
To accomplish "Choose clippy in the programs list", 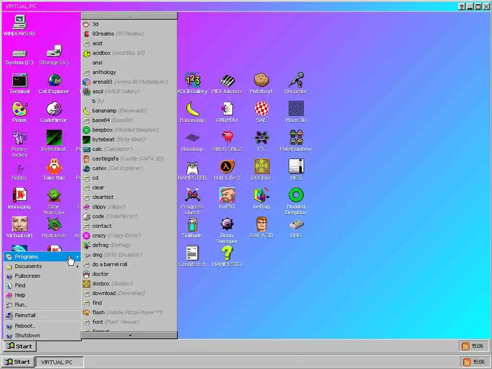I will [x=129, y=207].
